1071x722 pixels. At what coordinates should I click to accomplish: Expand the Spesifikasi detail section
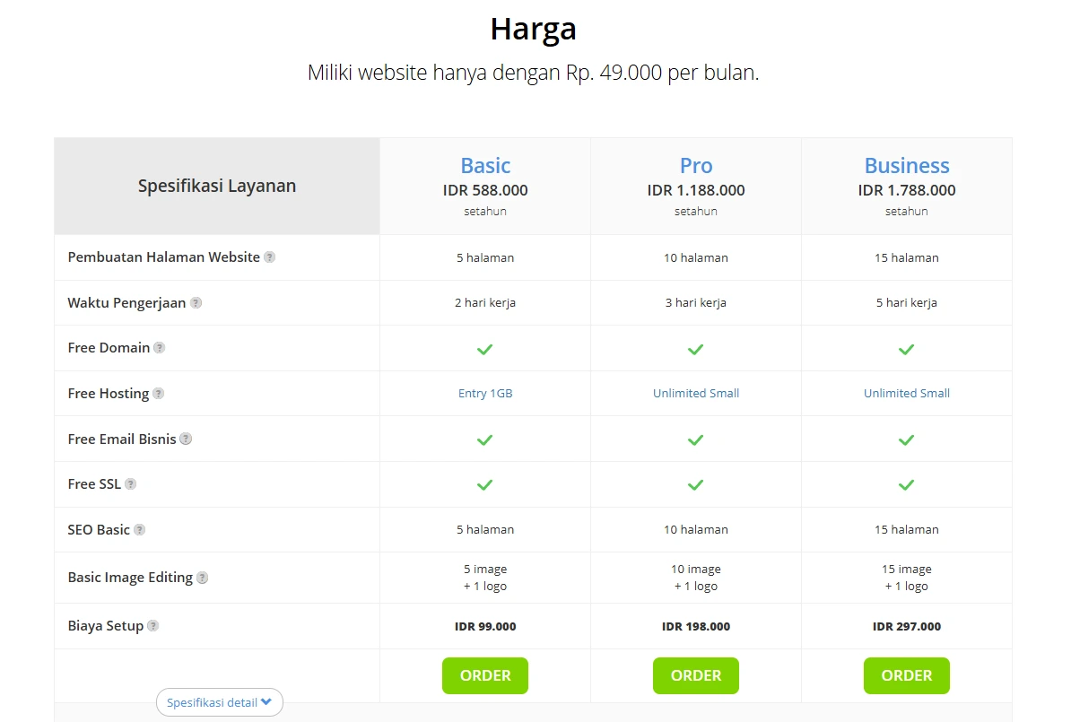point(219,702)
